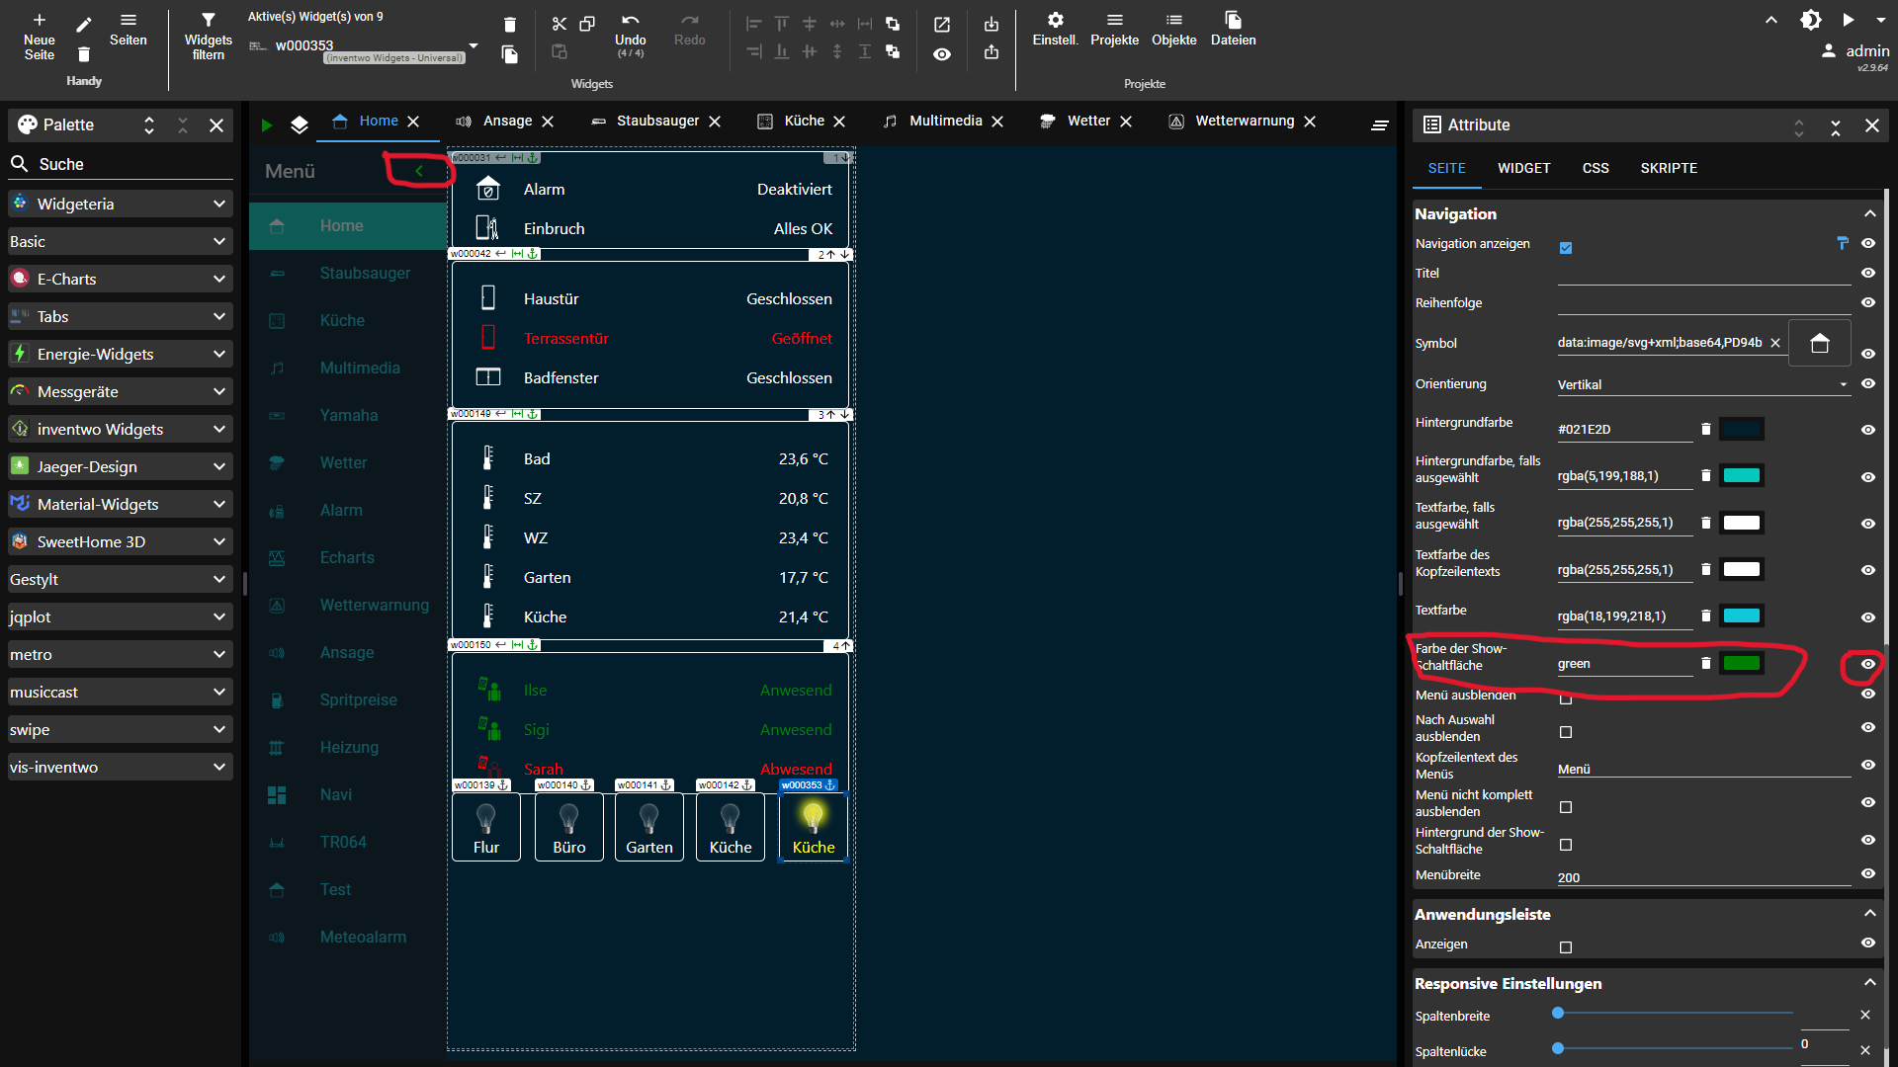Open active widget w000353 dropdown

(x=473, y=45)
